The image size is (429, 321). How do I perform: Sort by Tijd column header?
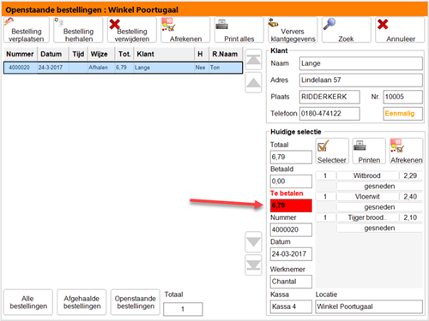click(x=78, y=54)
